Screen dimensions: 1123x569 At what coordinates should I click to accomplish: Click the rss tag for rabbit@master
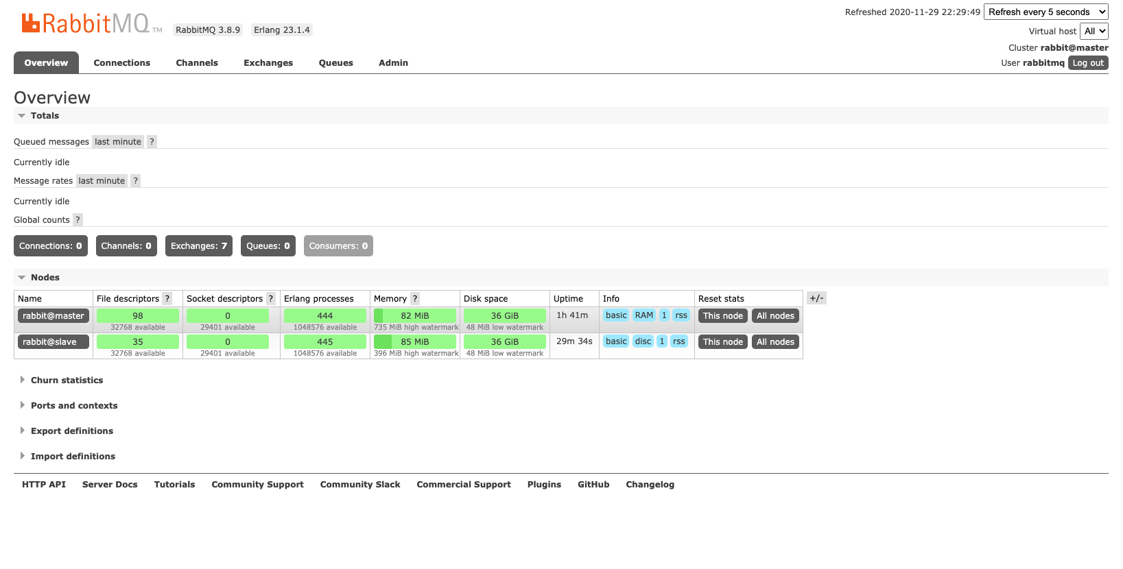click(x=681, y=315)
